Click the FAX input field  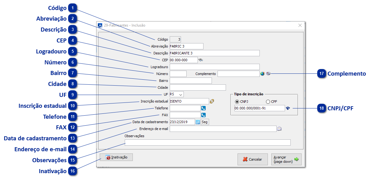185,115
